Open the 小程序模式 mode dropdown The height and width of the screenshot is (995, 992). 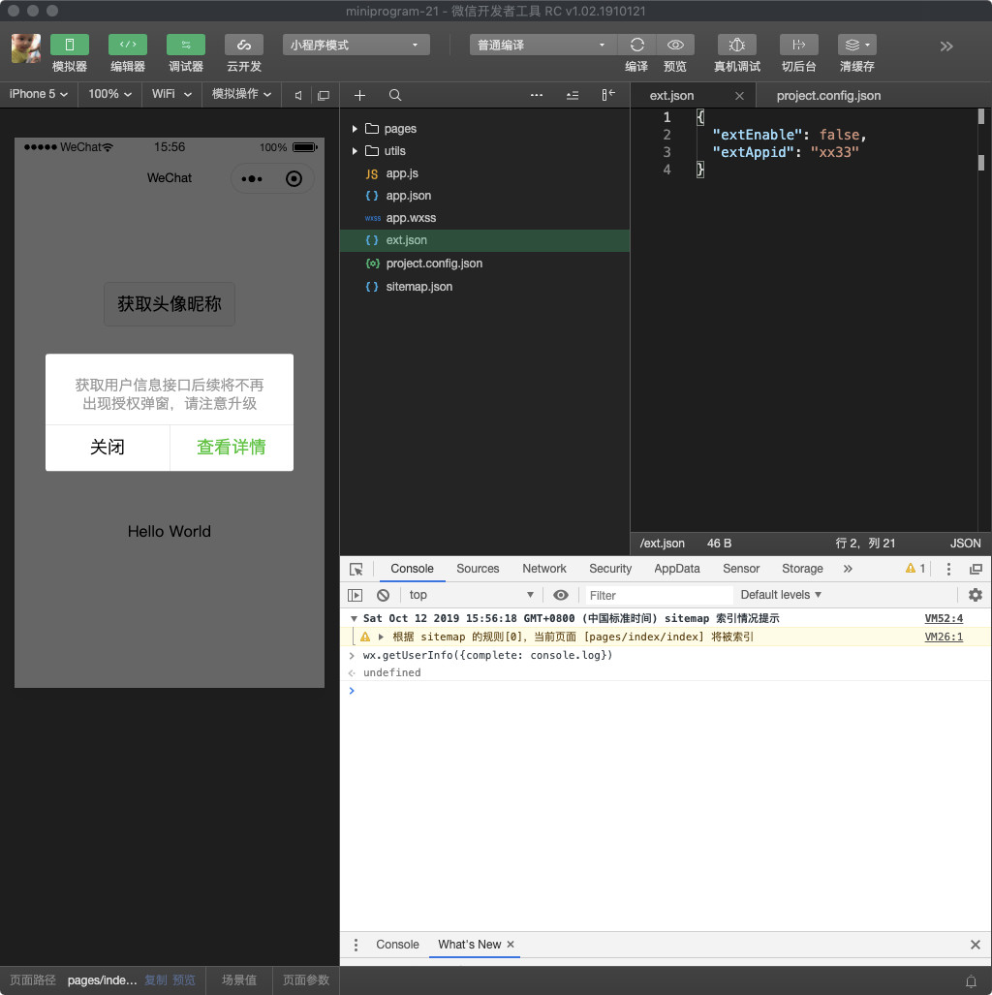pyautogui.click(x=356, y=46)
